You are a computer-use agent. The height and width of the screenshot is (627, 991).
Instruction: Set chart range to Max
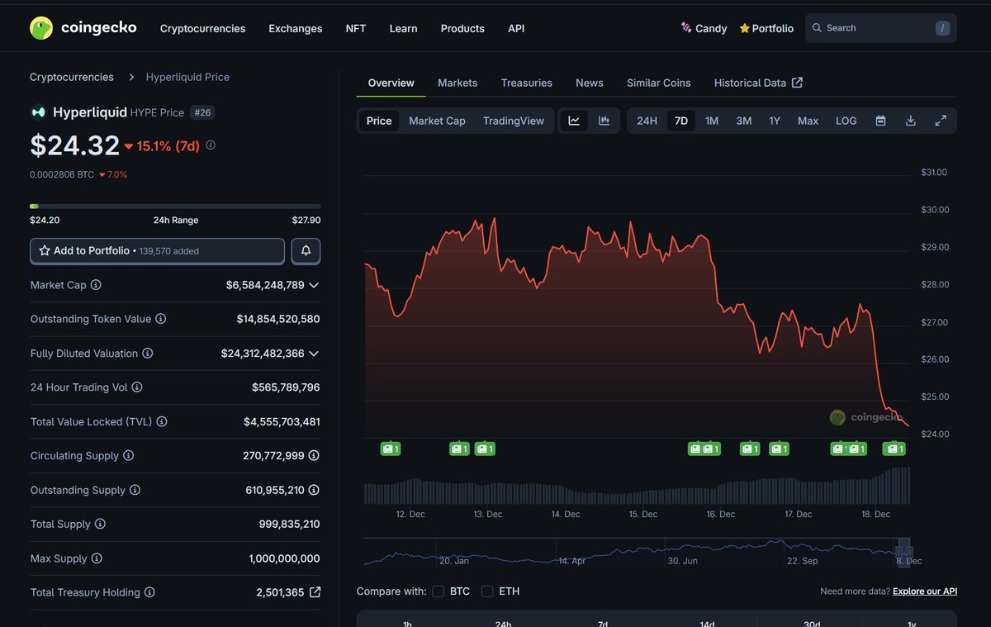808,121
